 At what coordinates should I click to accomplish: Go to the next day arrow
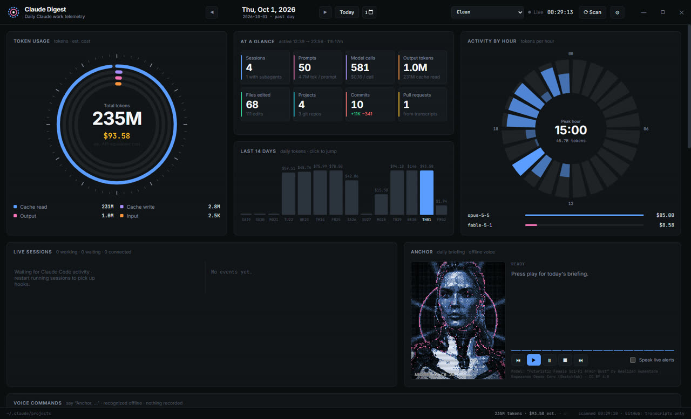coord(325,12)
